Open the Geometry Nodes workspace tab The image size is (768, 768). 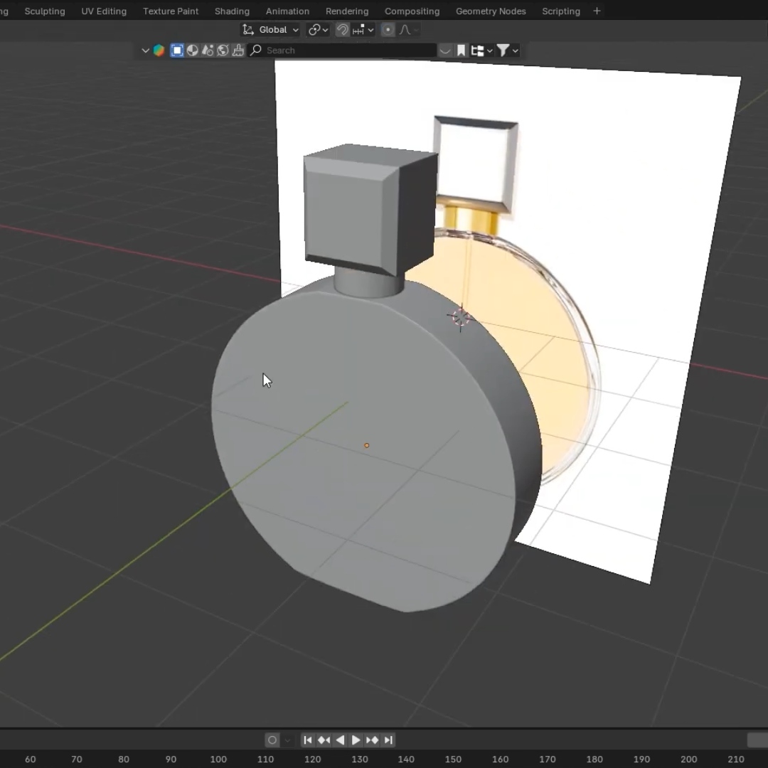pos(491,11)
